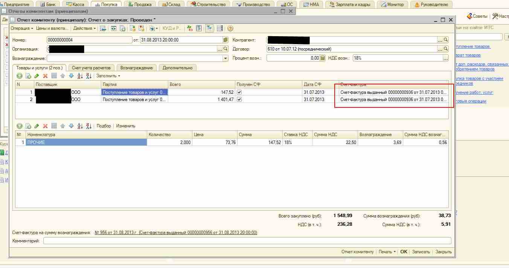Toggle Получен СФ checkbox in row 2
The image size is (509, 268).
click(x=239, y=100)
